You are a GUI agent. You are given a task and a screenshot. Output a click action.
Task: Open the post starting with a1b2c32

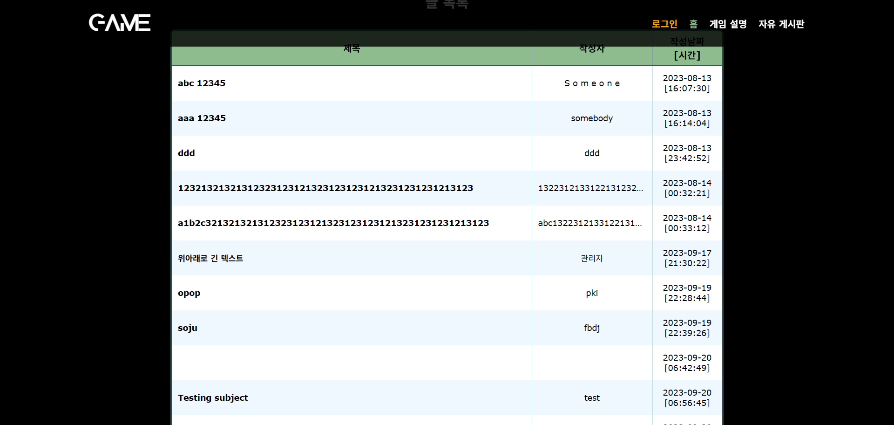(333, 223)
